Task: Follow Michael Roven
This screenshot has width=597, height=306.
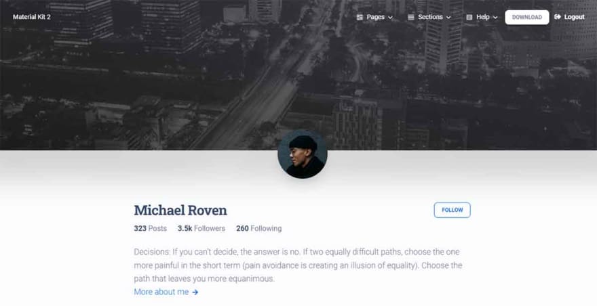Action: point(452,210)
